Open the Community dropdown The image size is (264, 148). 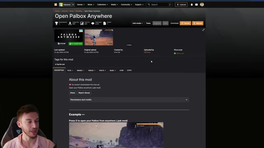(127, 5)
